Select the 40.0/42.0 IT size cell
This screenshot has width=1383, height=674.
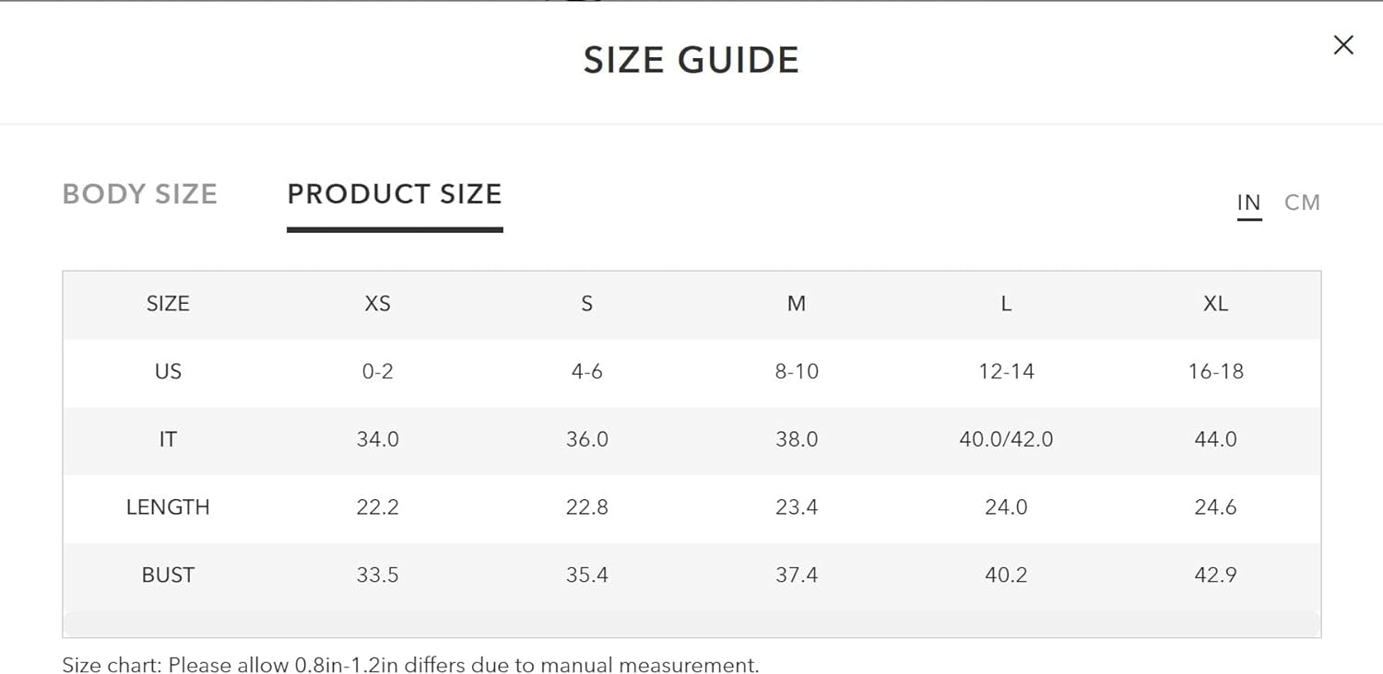(1006, 439)
